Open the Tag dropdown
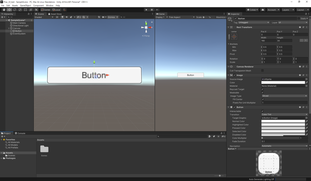This screenshot has width=311, height=181. click(254, 23)
